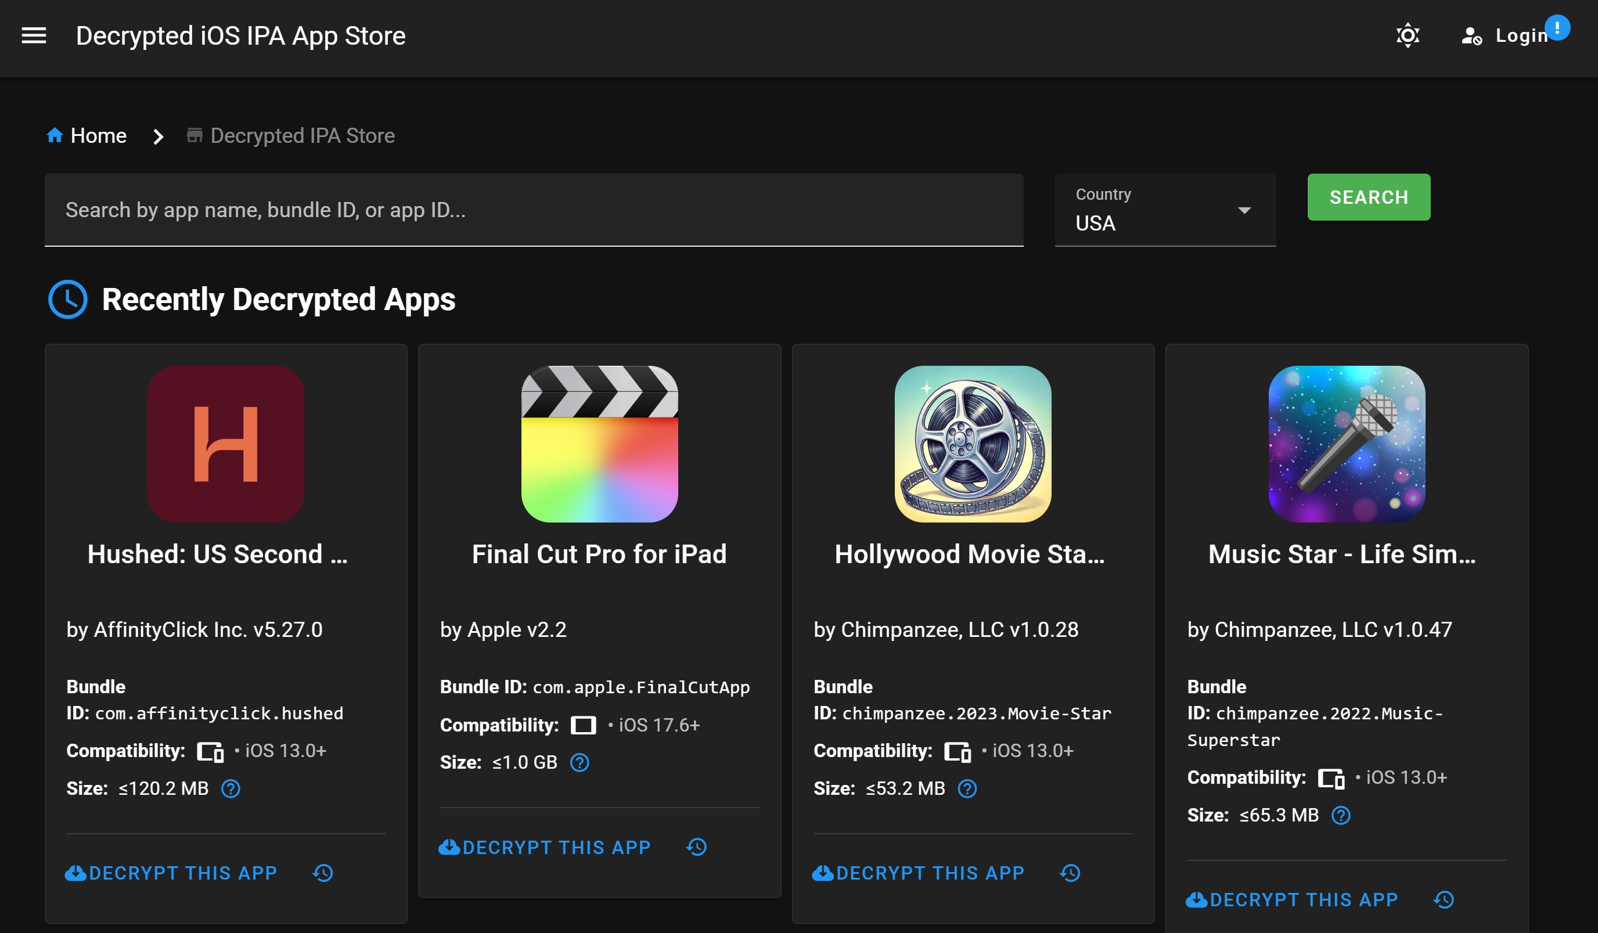Click the breadcrumb chevron separator
The width and height of the screenshot is (1598, 933).
click(159, 136)
